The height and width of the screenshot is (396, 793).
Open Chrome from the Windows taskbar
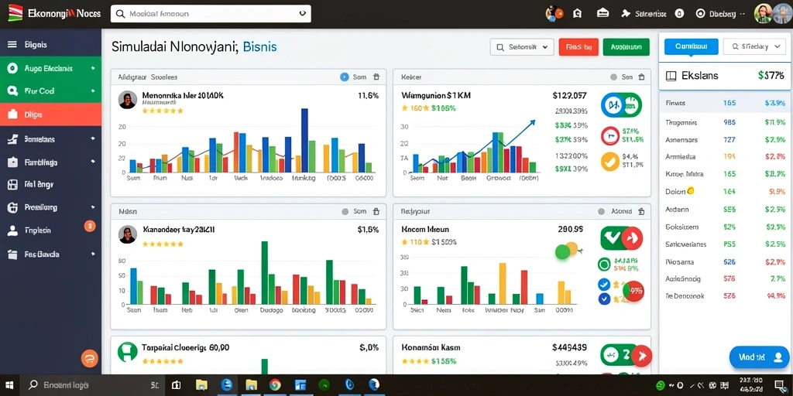pos(275,385)
